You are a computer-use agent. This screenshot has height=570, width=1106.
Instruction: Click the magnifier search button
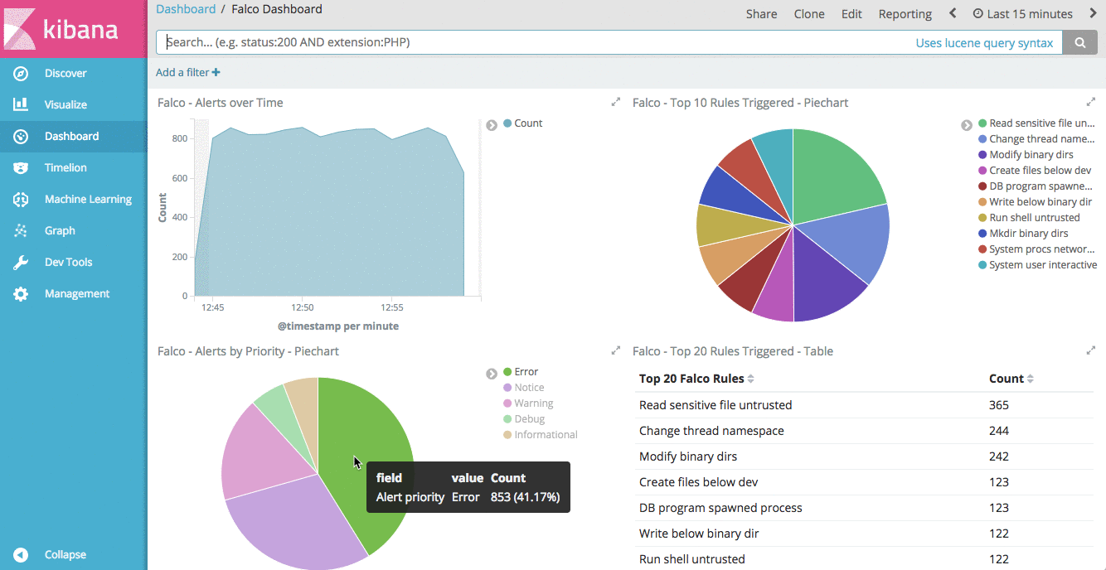[x=1079, y=42]
